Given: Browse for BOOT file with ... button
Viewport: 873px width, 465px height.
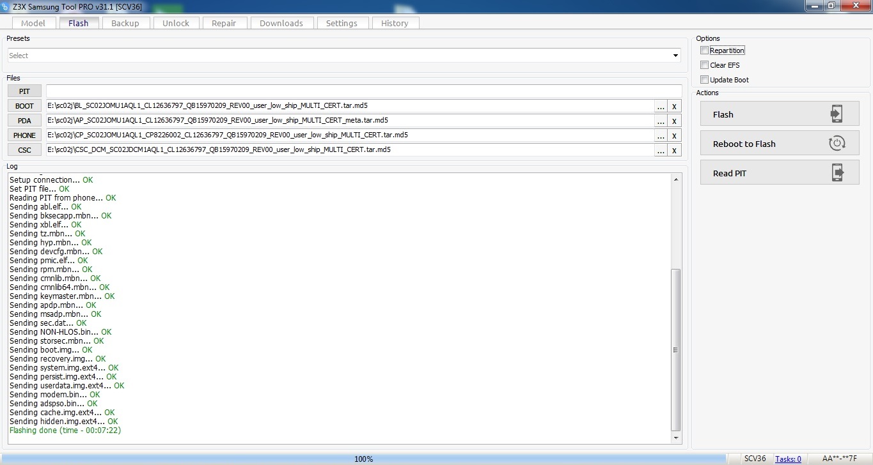Looking at the screenshot, I should [661, 106].
